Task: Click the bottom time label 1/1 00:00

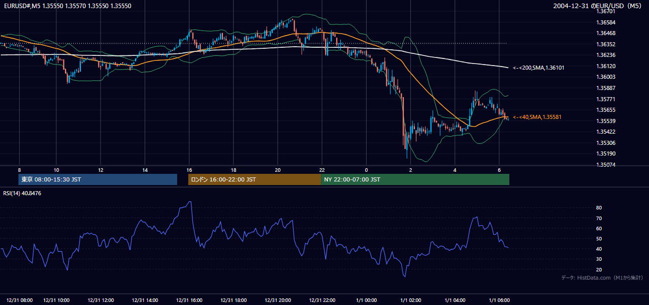Action: (x=366, y=300)
